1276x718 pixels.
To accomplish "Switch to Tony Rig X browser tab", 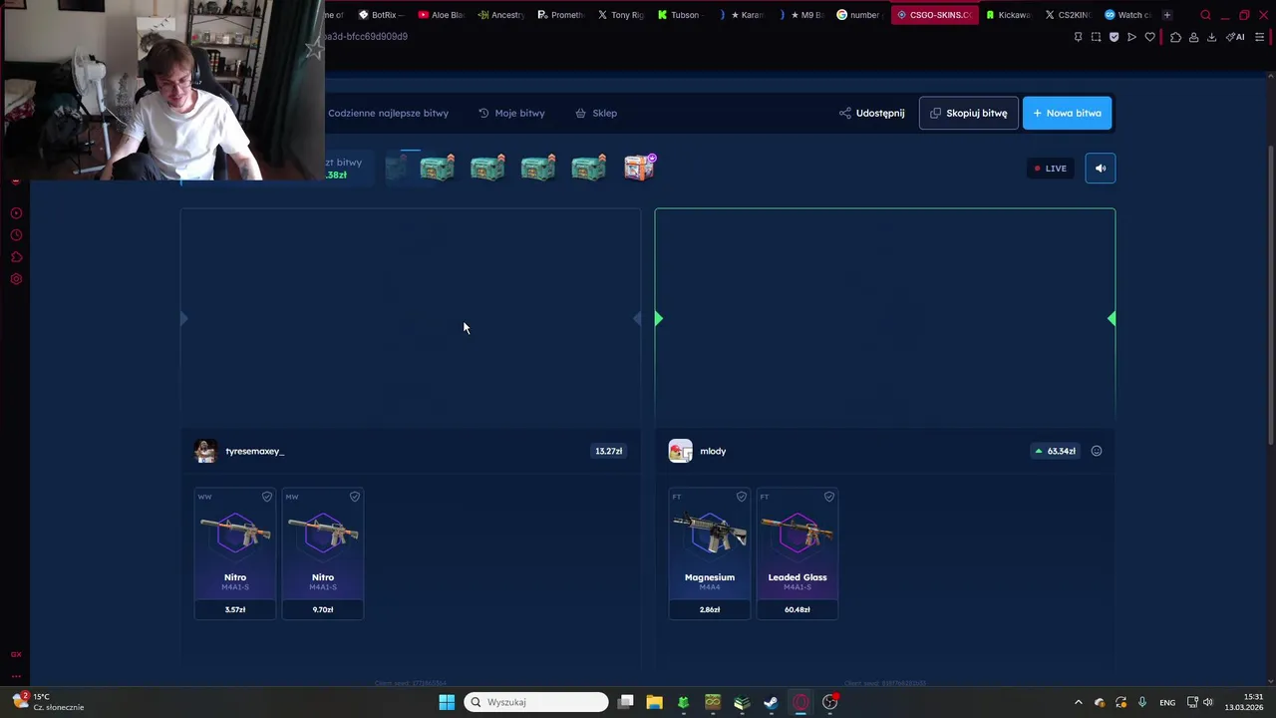I will pos(619,15).
